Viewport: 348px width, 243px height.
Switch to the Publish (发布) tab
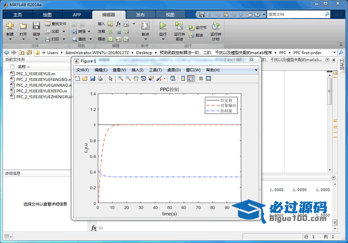click(x=140, y=15)
